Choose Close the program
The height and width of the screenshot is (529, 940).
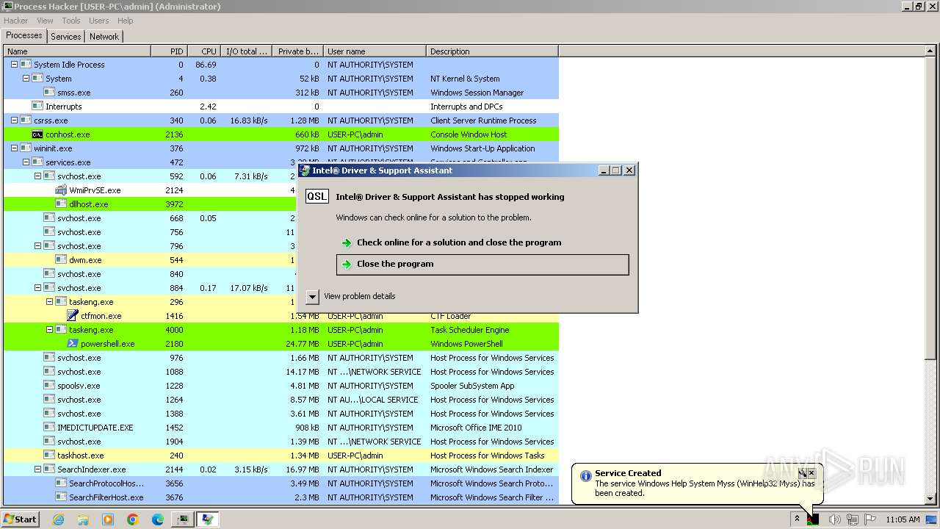pyautogui.click(x=482, y=264)
